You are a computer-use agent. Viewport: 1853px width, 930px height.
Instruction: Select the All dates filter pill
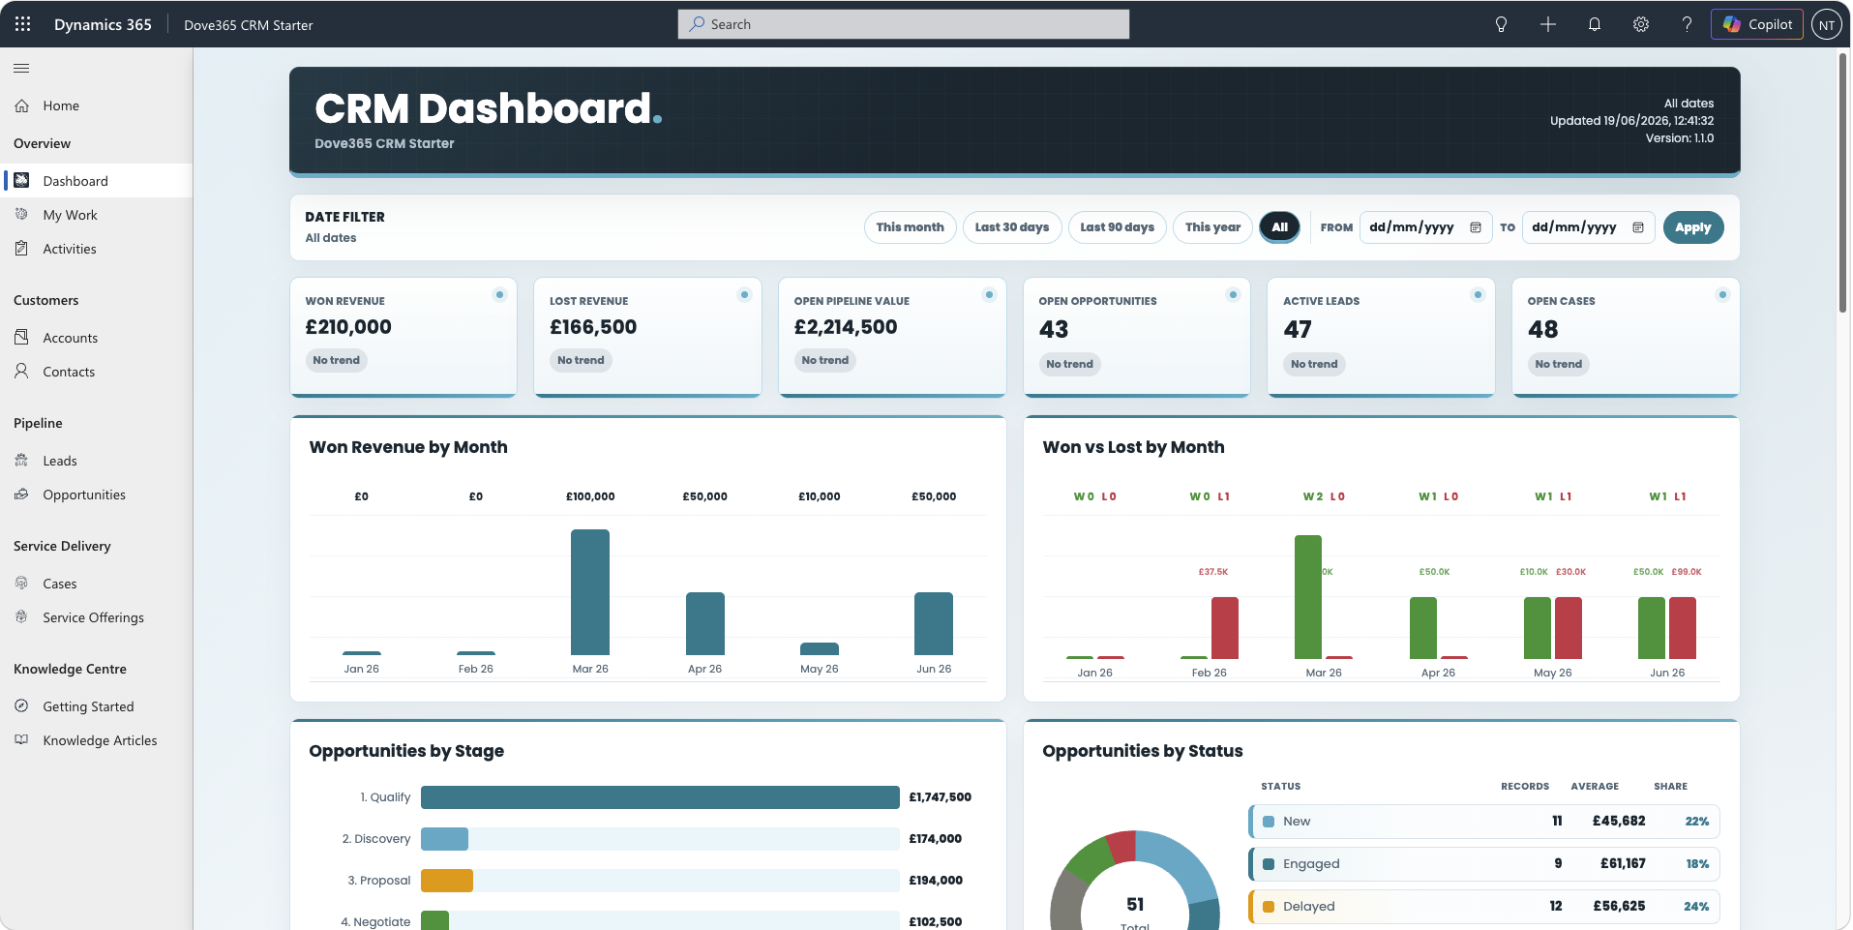1279,227
